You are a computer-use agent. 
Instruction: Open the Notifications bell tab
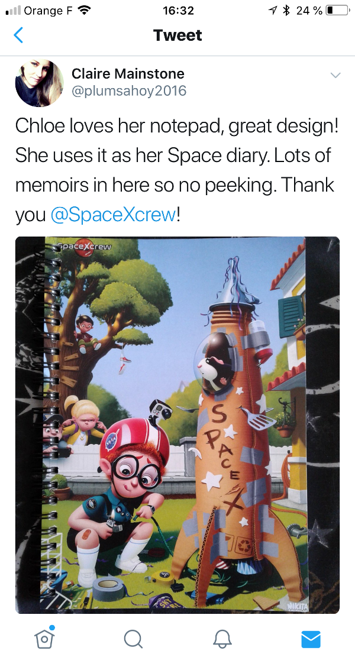tap(222, 639)
